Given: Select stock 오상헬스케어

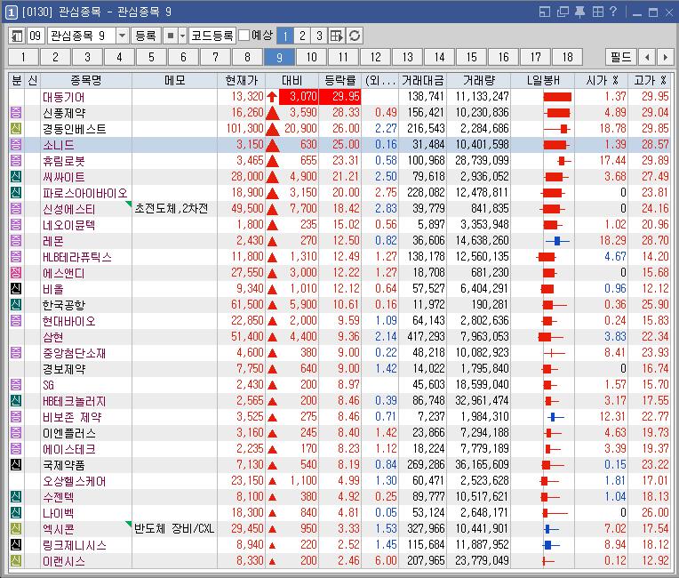Looking at the screenshot, I should tap(74, 481).
